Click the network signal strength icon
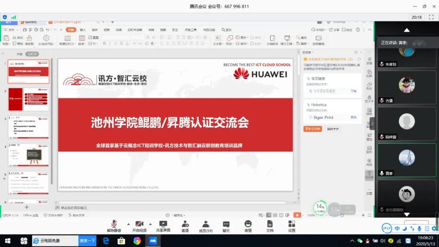The width and height of the screenshot is (439, 247). [x=14, y=17]
